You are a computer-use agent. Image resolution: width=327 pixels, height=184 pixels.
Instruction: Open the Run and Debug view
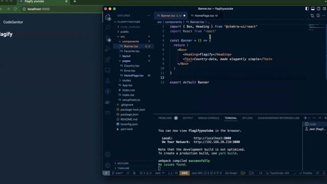pyautogui.click(x=108, y=49)
